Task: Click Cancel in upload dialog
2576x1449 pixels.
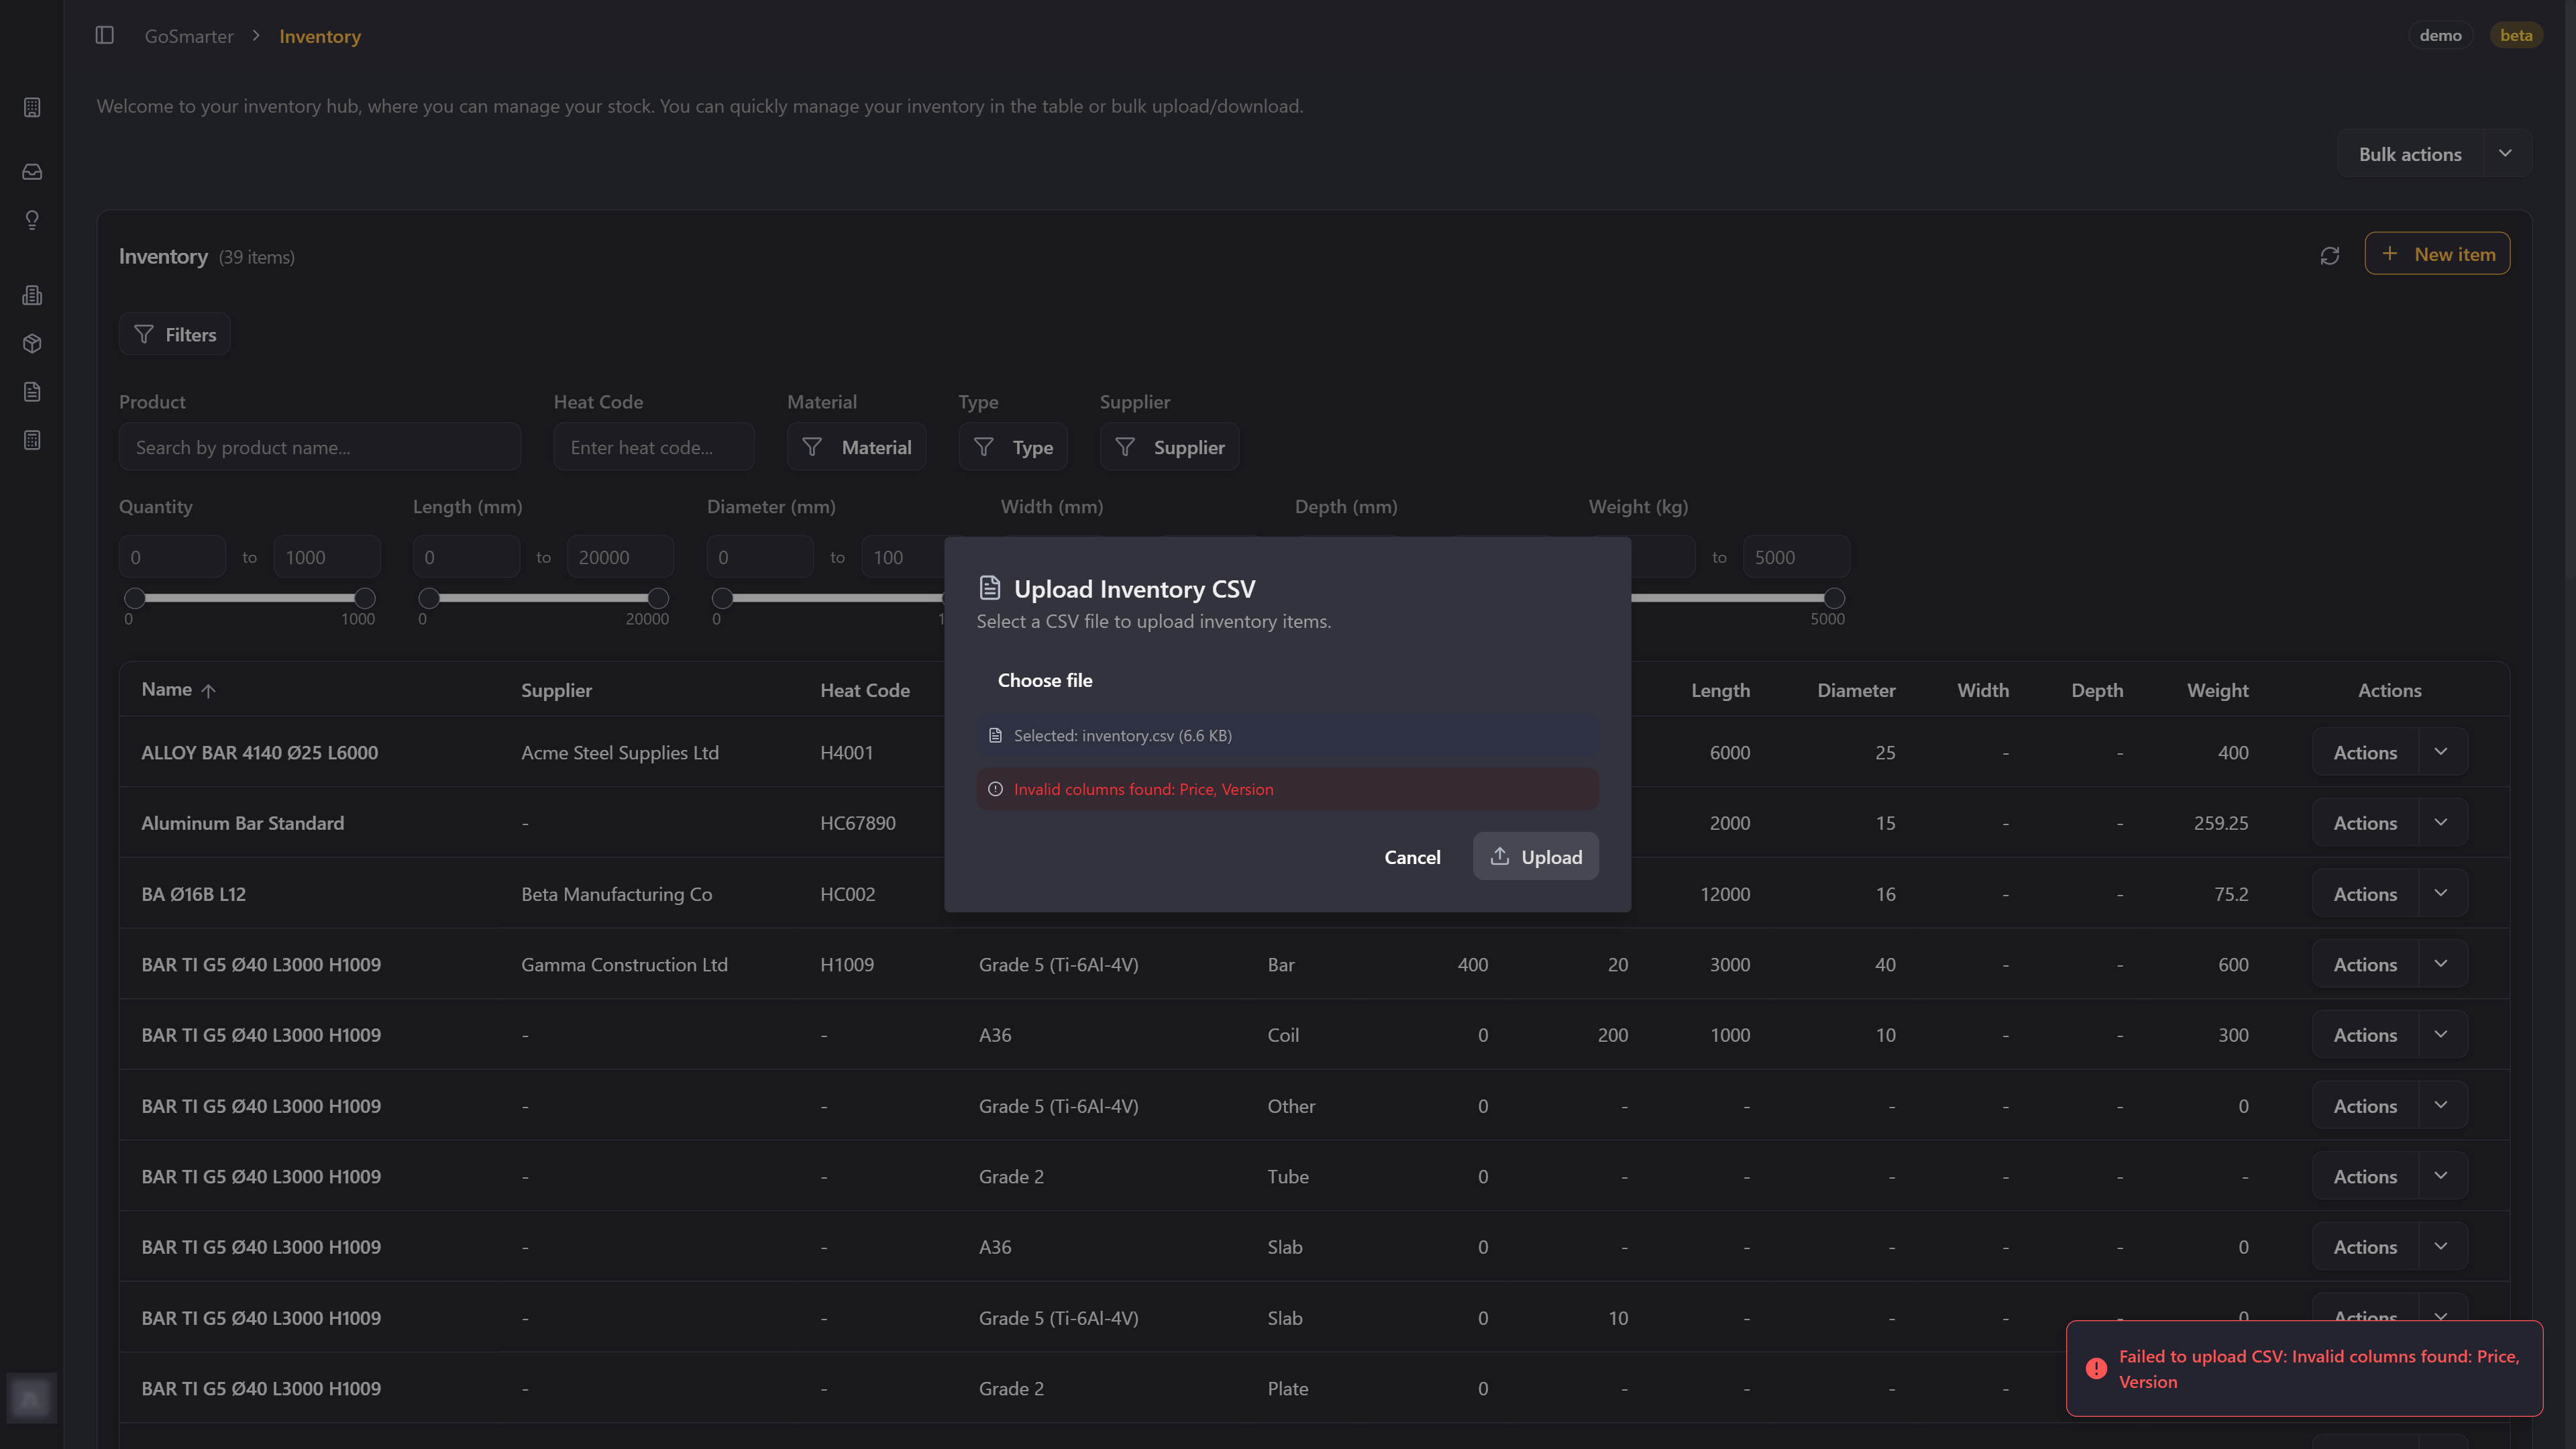Action: click(x=1412, y=857)
